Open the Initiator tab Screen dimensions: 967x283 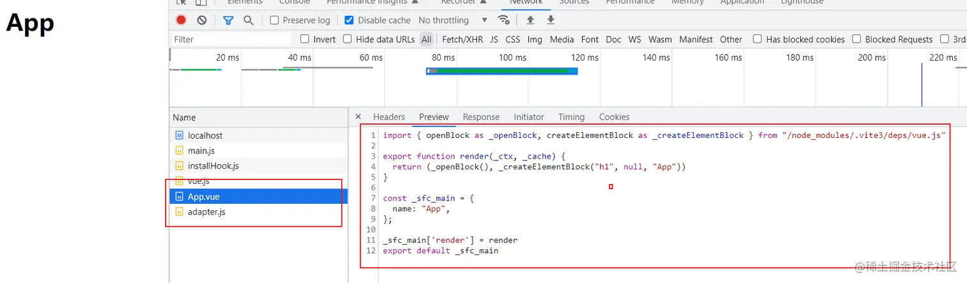[529, 117]
